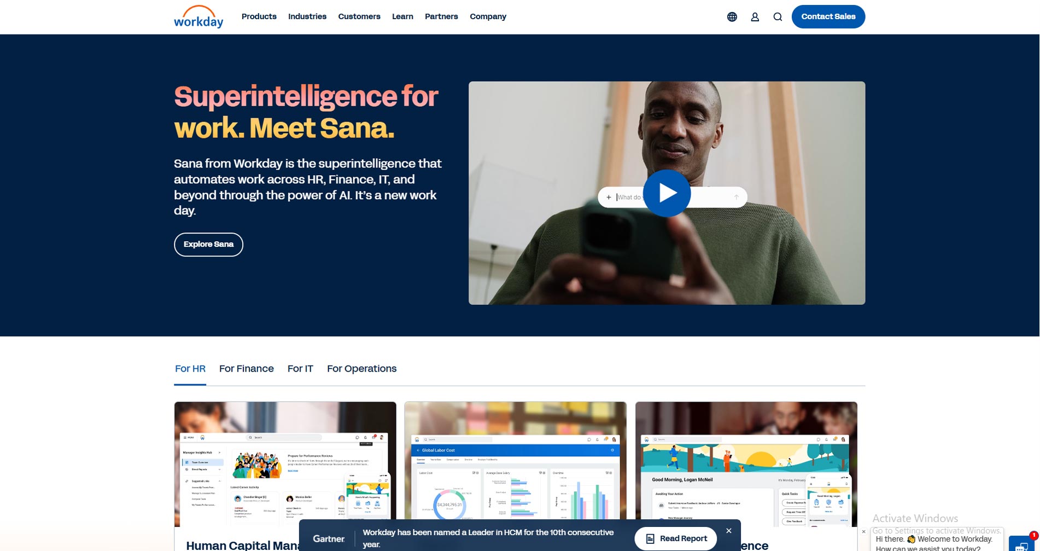Screen dimensions: 1040x551
Task: Expand the Company menu
Action: tap(488, 16)
